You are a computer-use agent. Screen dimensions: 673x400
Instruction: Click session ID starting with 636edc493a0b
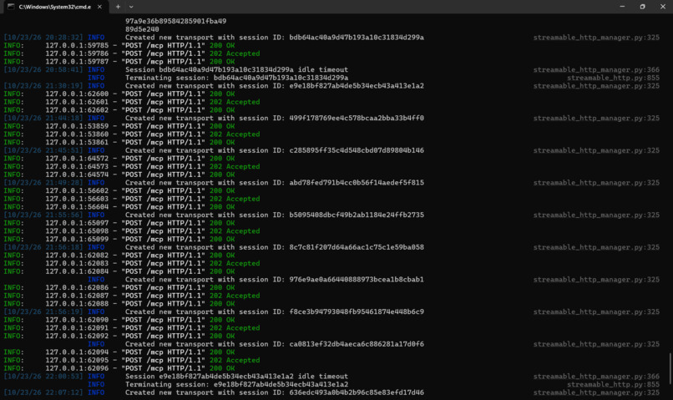357,392
